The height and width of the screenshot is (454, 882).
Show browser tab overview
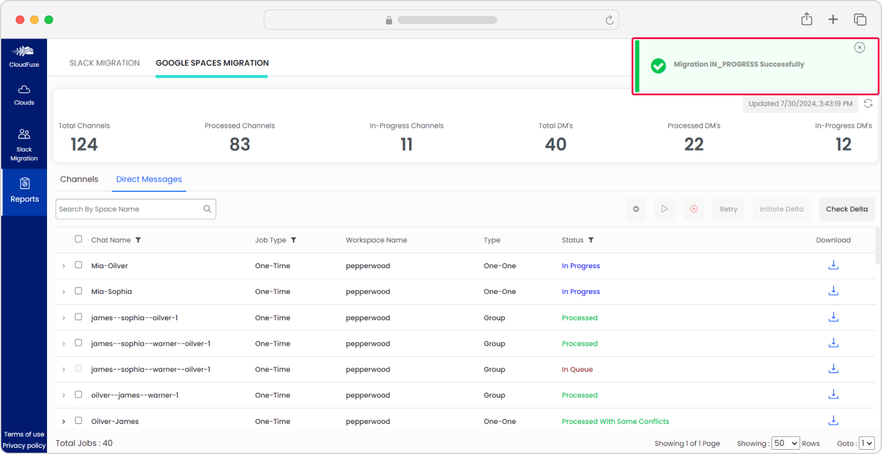point(860,20)
